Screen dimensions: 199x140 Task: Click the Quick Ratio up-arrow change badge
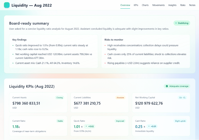pyautogui.click(x=89, y=126)
